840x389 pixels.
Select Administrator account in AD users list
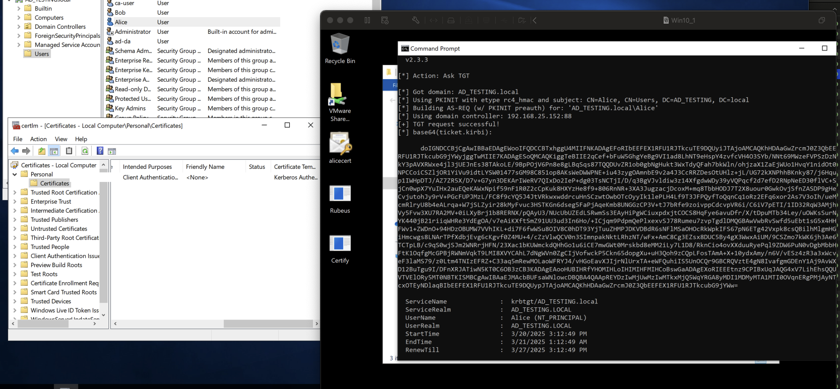coord(193,32)
